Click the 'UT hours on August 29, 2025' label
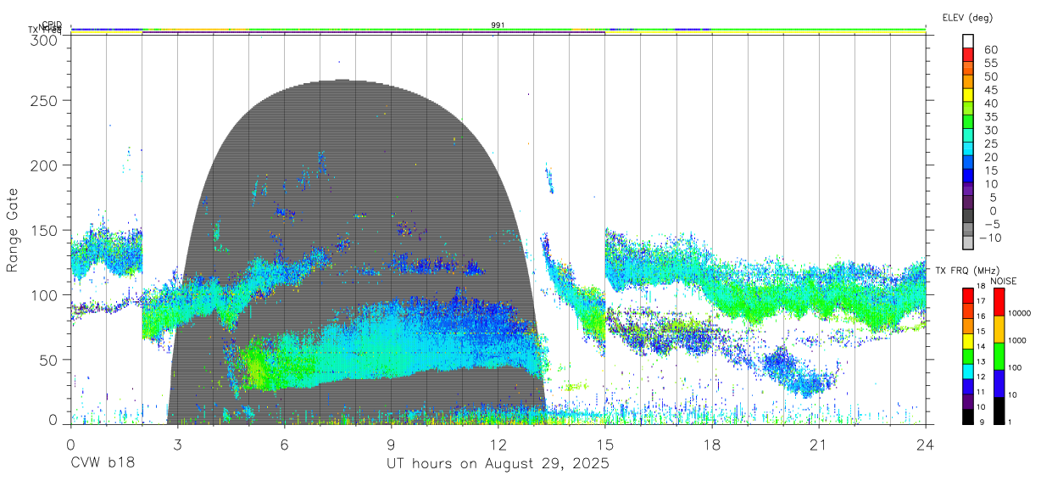1041x481 pixels. pyautogui.click(x=498, y=464)
